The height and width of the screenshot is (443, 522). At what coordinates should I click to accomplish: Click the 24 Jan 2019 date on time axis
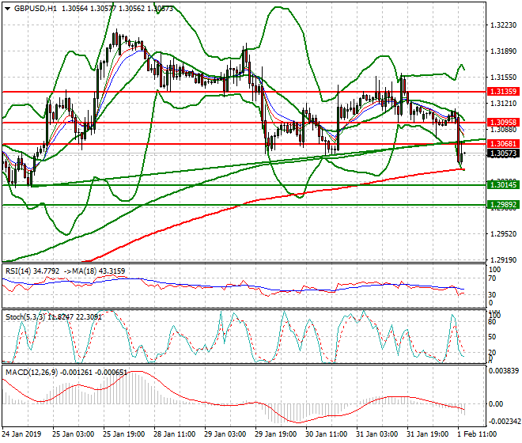pyautogui.click(x=23, y=435)
